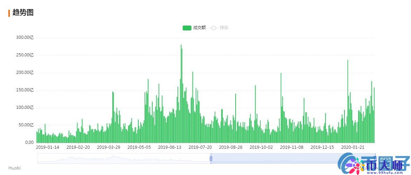Screen dimensions: 411x175
Task: Toggle the 成交额 series label
Action: coord(199,28)
